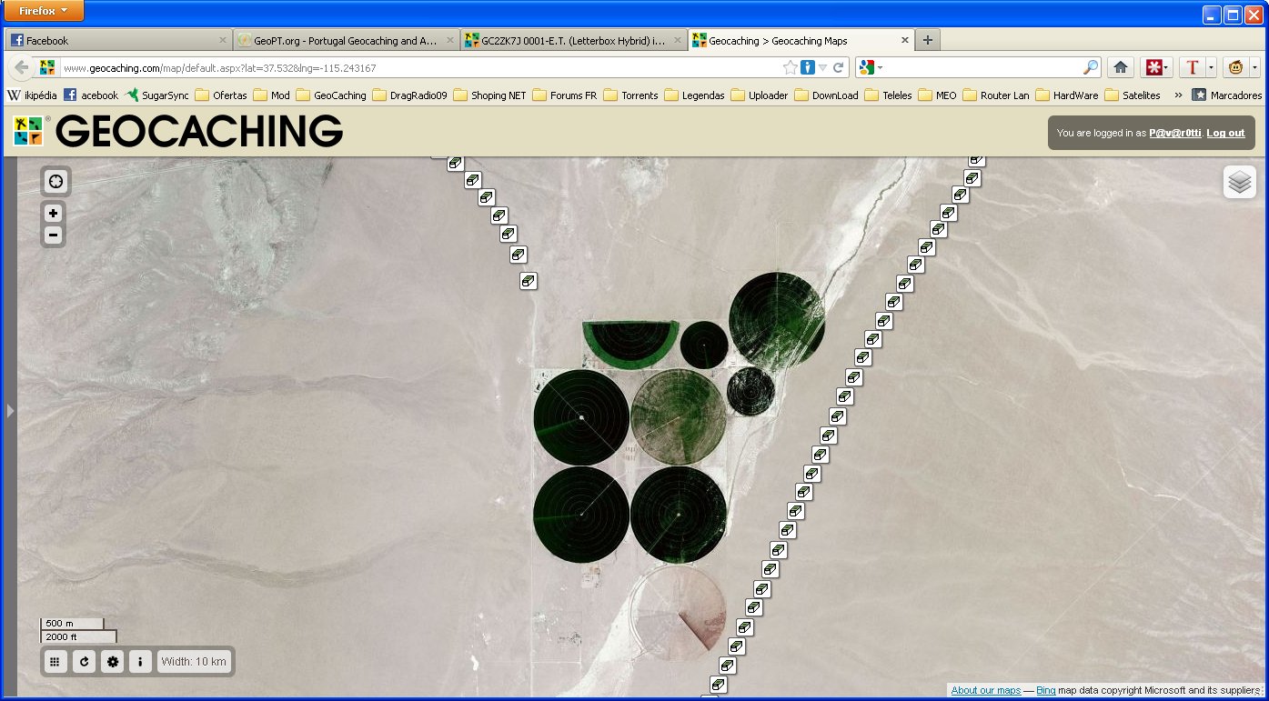Open the Forums FR bookmarks folder
1269x701 pixels.
(x=564, y=95)
